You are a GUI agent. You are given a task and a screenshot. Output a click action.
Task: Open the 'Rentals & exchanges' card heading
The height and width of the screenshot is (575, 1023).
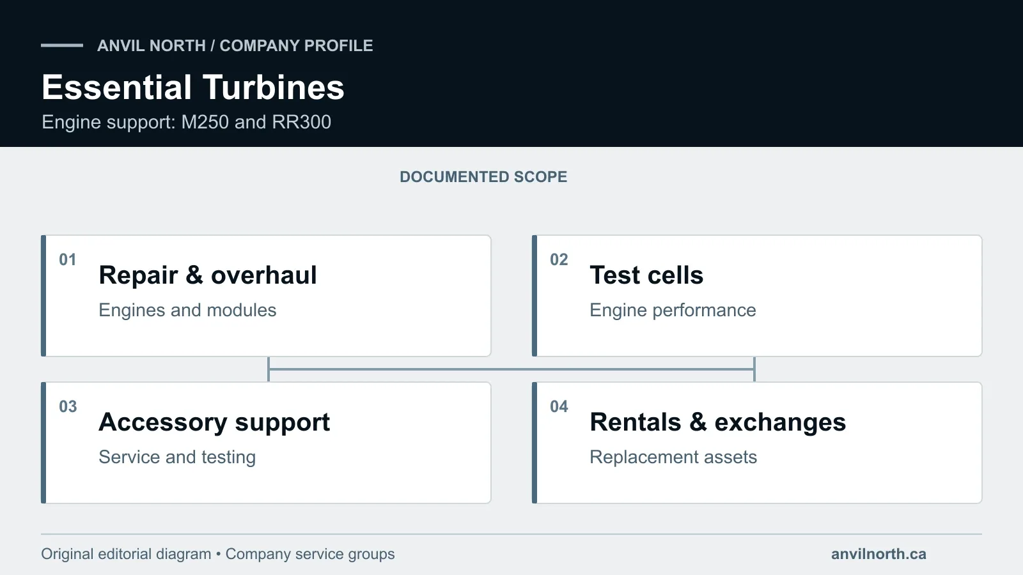(717, 422)
